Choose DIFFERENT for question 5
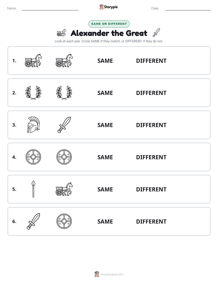The height and width of the screenshot is (283, 218). pyautogui.click(x=151, y=189)
